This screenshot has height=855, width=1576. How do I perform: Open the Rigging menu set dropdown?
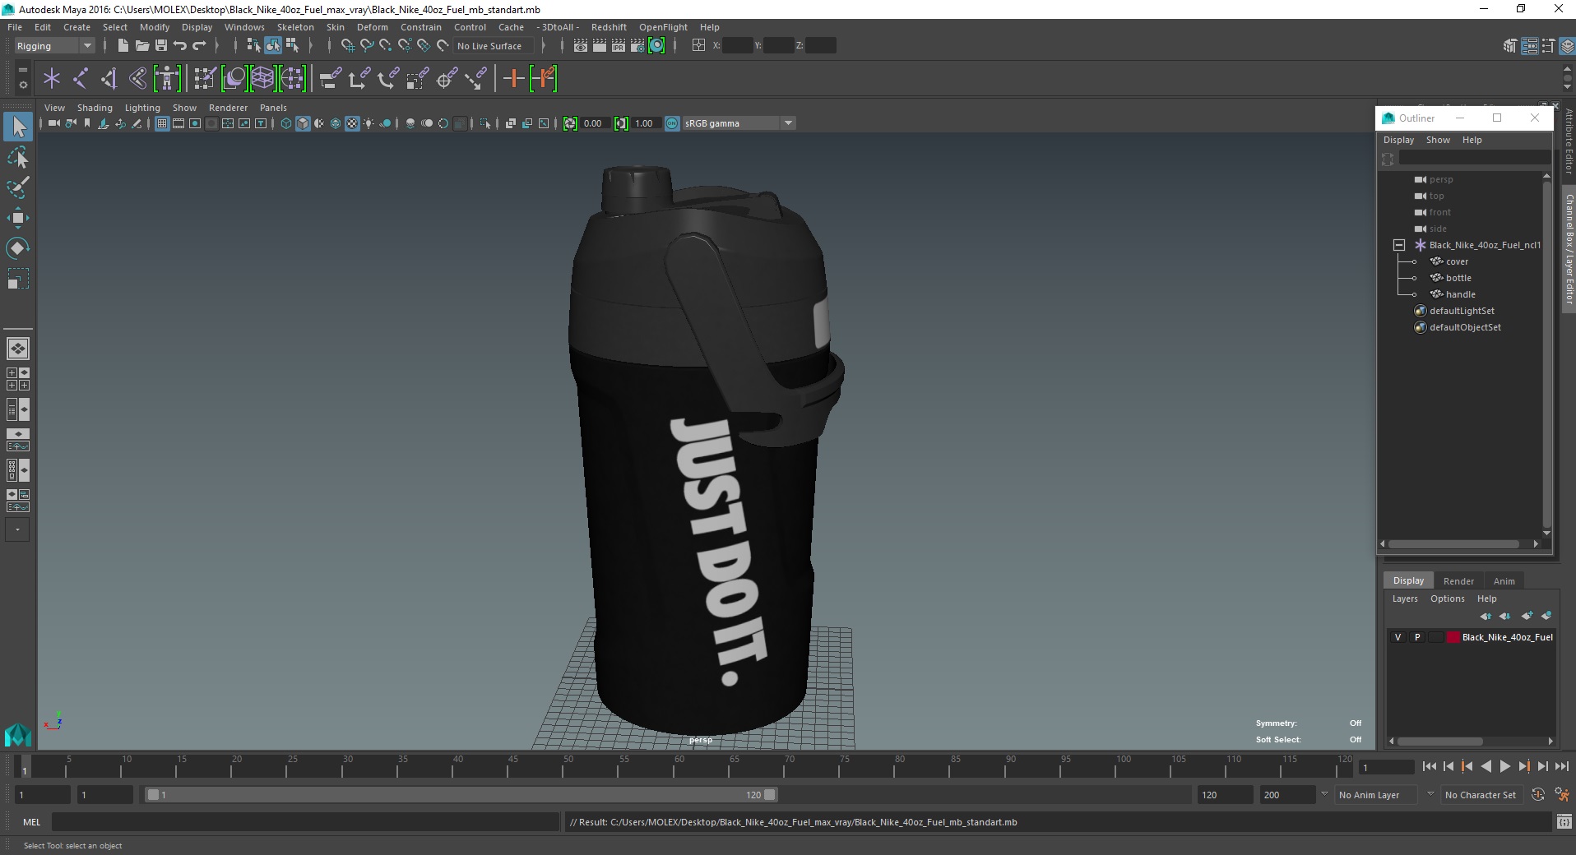point(54,46)
